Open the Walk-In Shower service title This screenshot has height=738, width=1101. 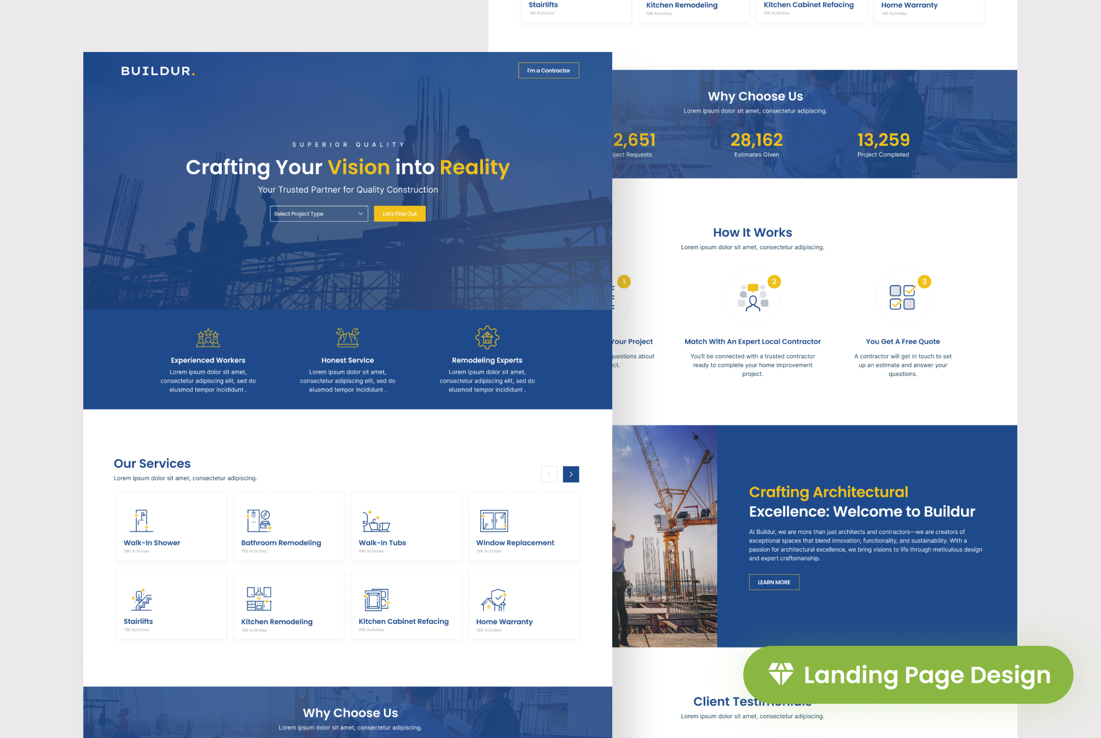(x=151, y=543)
